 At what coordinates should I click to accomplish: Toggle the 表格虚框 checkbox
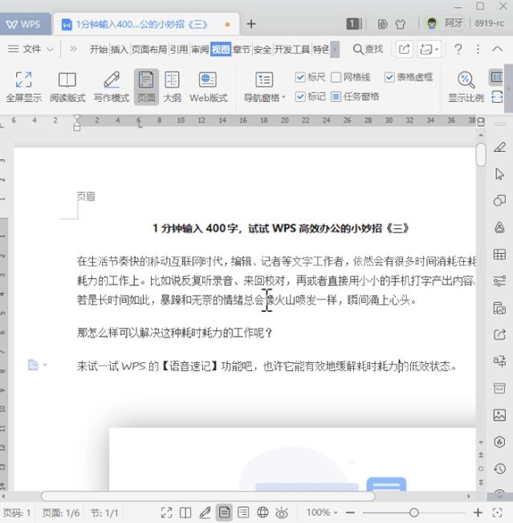389,77
